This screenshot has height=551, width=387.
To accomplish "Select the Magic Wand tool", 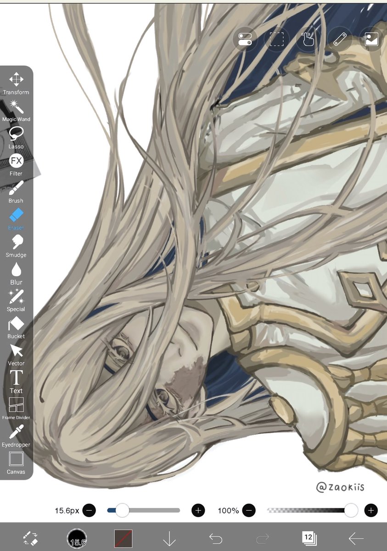I will click(16, 111).
